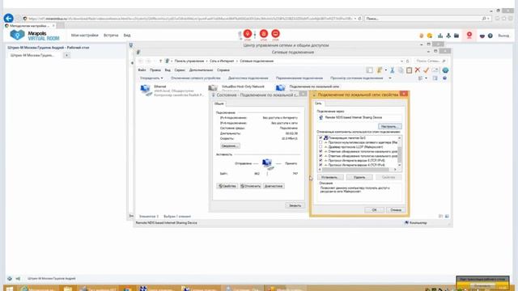Select the Ethernet network adapter icon
518x291 pixels.
[146, 90]
